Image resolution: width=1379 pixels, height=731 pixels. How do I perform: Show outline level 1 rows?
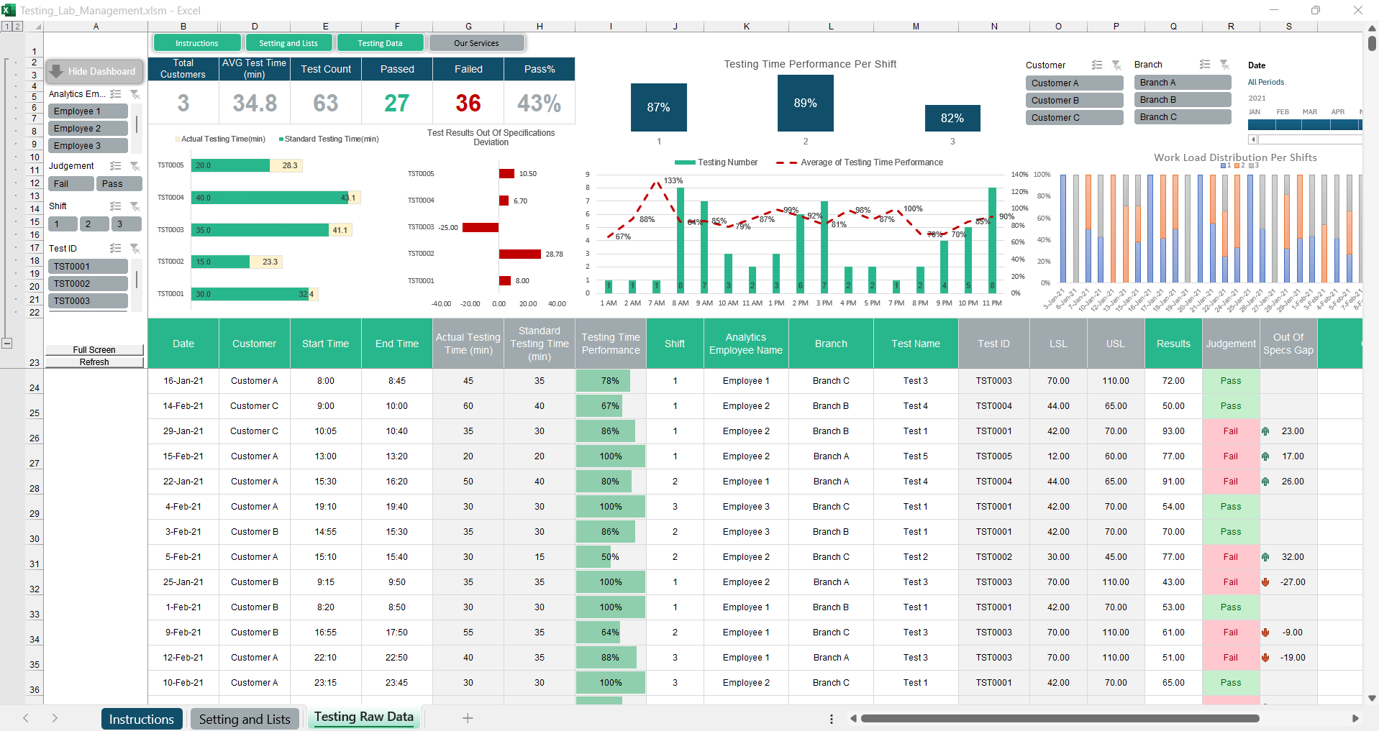click(6, 27)
